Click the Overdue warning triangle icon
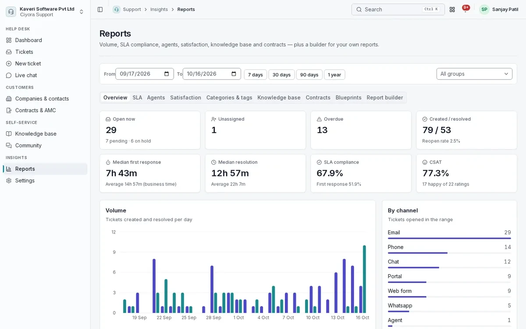The width and height of the screenshot is (526, 329). [320, 119]
